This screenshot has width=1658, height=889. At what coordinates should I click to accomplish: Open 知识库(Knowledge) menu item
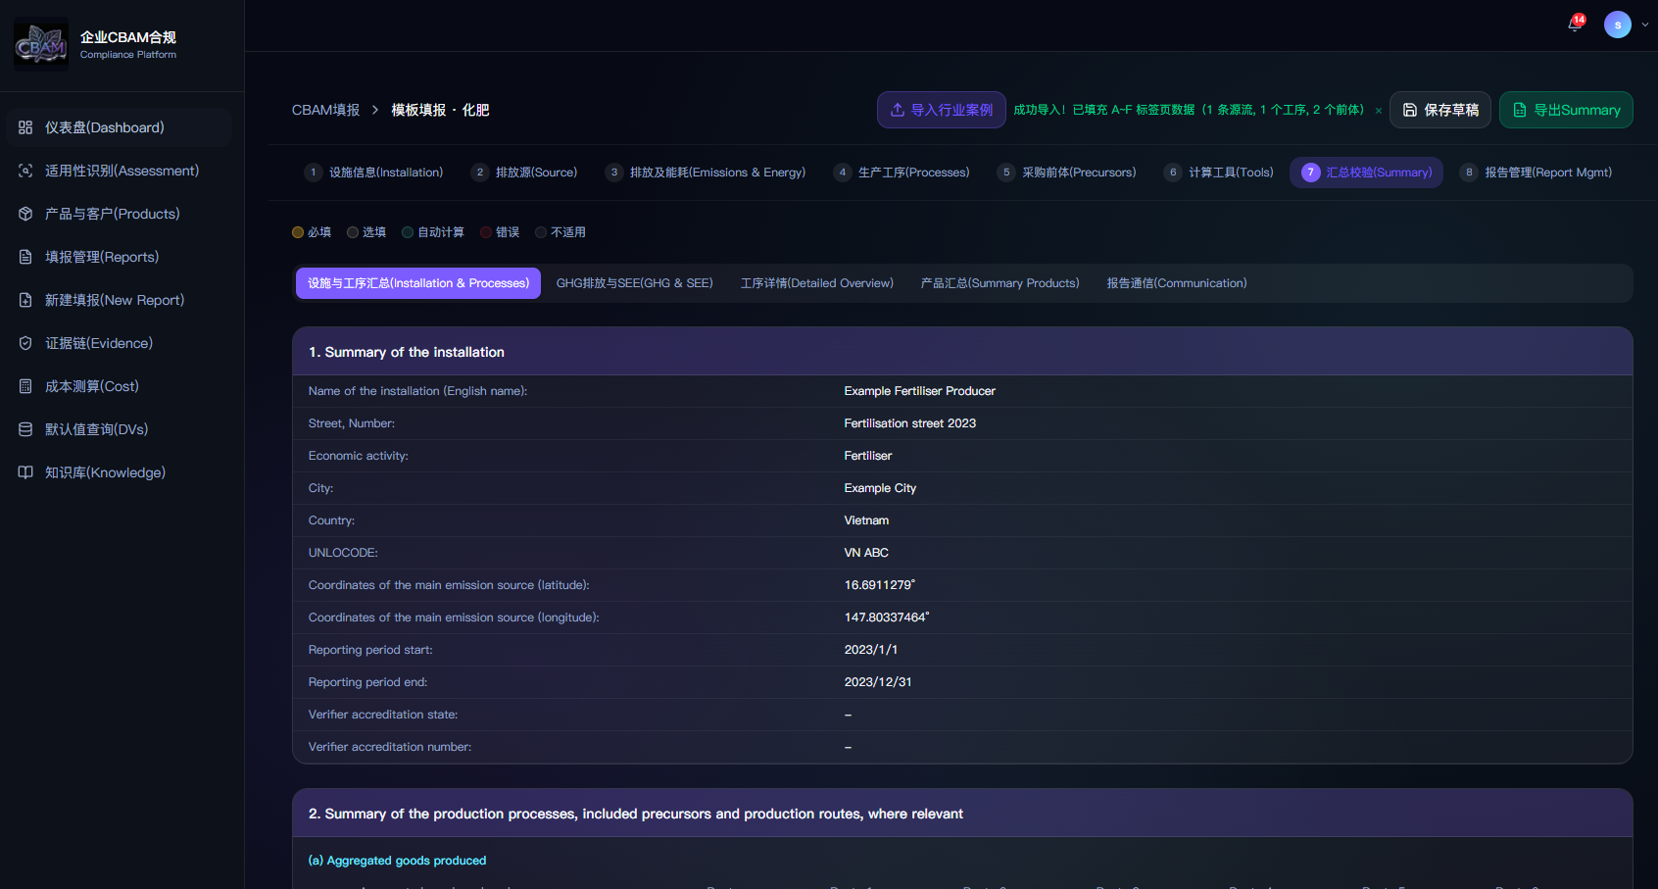[x=119, y=472]
